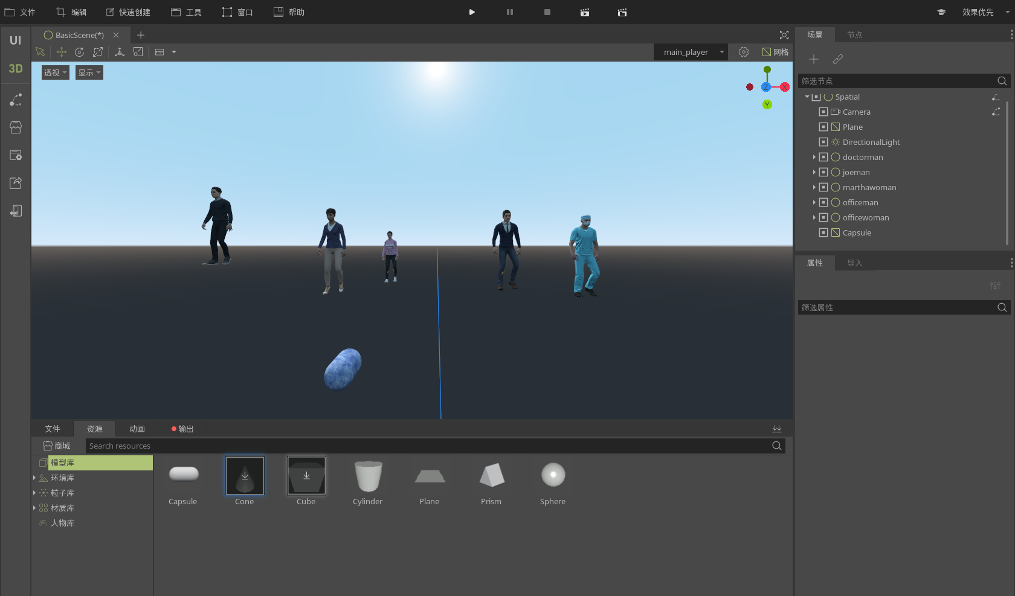
Task: Toggle visibility of officeman node
Action: (x=823, y=202)
